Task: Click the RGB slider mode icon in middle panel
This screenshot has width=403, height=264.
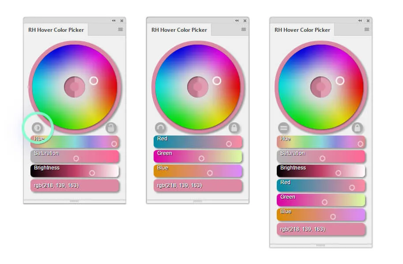Action: pos(161,128)
